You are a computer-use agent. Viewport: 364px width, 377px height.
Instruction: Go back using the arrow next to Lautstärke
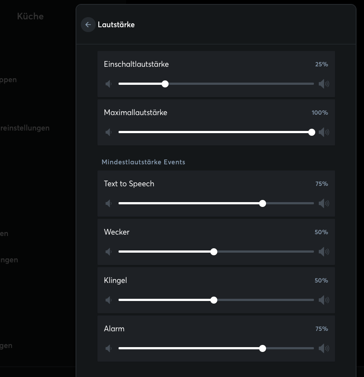(x=88, y=25)
